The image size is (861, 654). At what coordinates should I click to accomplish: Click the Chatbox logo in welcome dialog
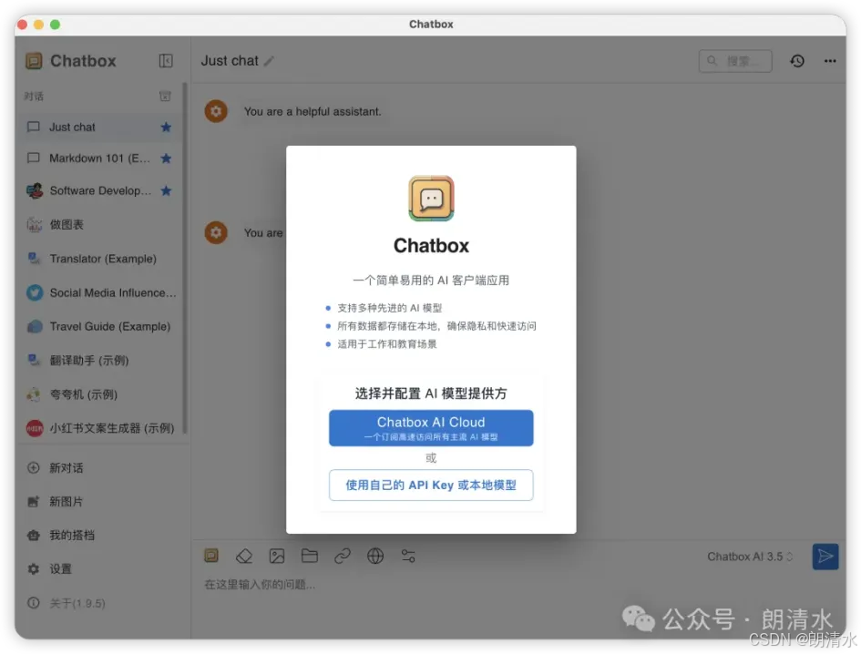click(x=431, y=199)
